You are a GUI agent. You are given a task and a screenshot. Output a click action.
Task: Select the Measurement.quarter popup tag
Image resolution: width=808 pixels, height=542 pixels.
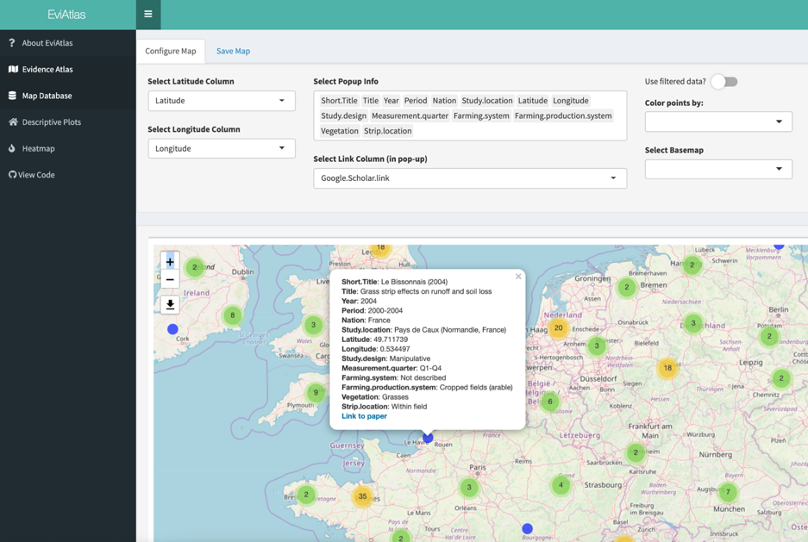coord(410,115)
